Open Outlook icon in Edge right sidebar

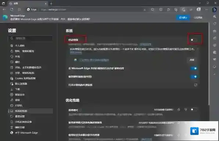click(x=215, y=53)
